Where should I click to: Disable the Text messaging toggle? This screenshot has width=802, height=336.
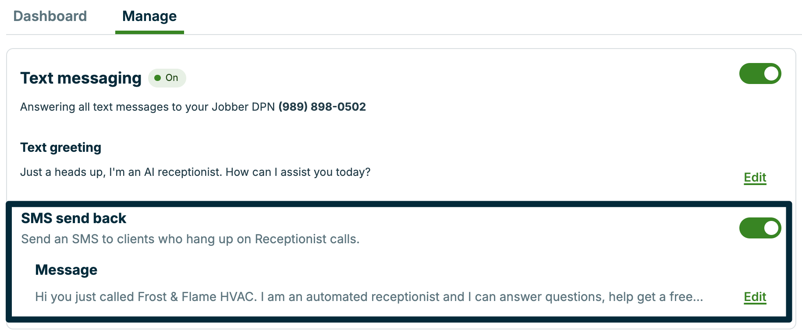(759, 73)
